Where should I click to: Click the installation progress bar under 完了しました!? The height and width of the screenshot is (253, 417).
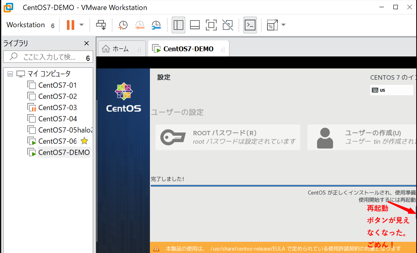284,186
